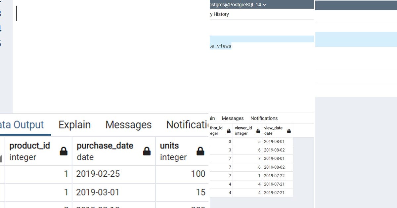The height and width of the screenshot is (208, 397).
Task: Open the Query History tab
Action: pyautogui.click(x=218, y=14)
